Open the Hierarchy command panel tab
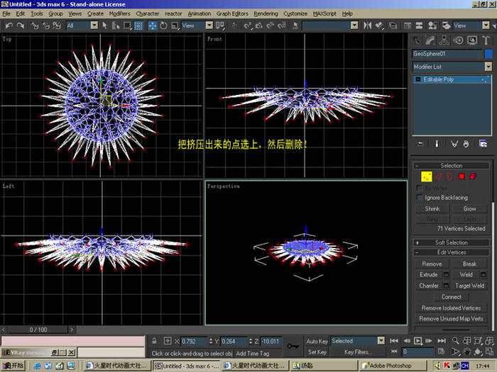The height and width of the screenshot is (372, 497). pos(444,40)
